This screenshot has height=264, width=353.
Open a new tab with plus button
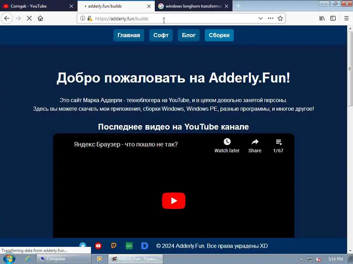click(x=238, y=6)
